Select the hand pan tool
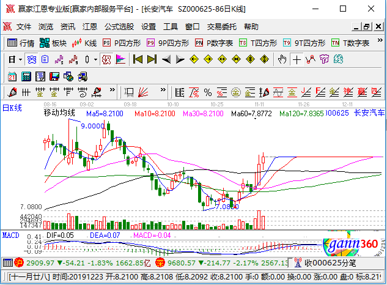Screen dimensions: 387x285 [x=282, y=59]
